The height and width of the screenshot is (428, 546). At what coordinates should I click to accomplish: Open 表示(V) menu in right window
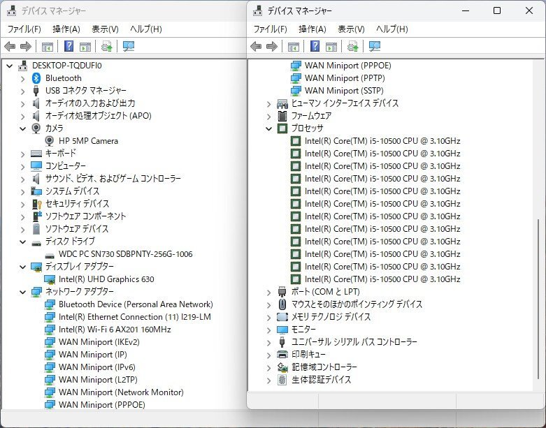[x=352, y=29]
